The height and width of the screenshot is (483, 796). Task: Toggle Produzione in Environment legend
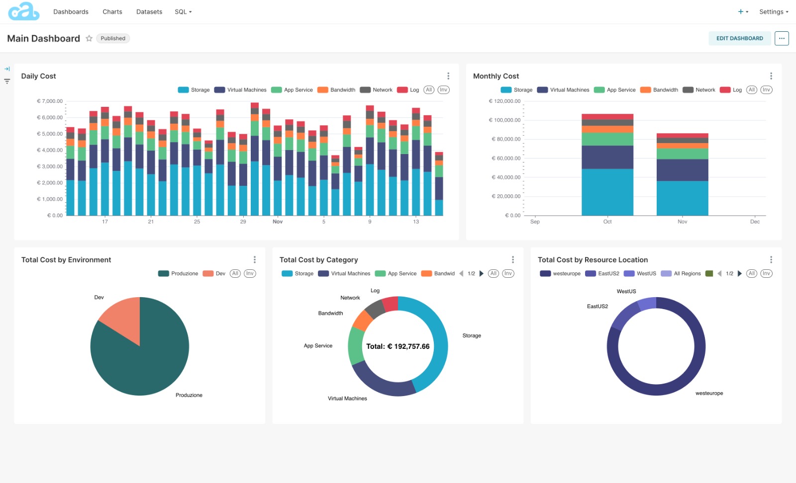(178, 274)
